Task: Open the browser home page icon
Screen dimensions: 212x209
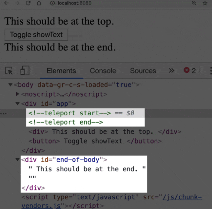Action: pyautogui.click(x=39, y=3)
